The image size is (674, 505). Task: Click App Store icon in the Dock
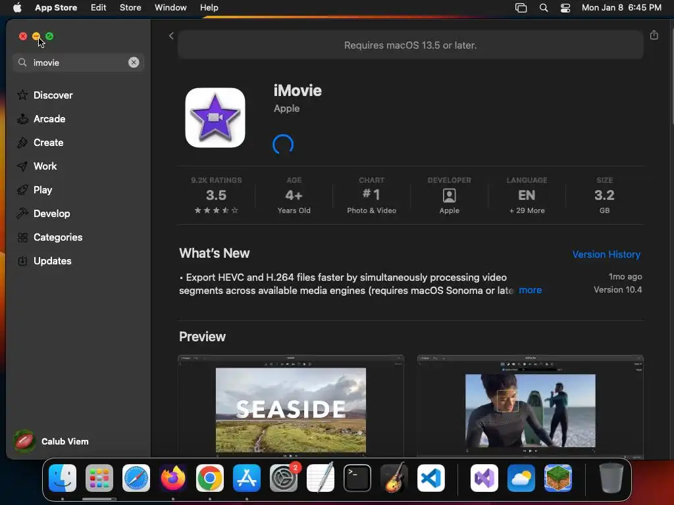coord(247,478)
